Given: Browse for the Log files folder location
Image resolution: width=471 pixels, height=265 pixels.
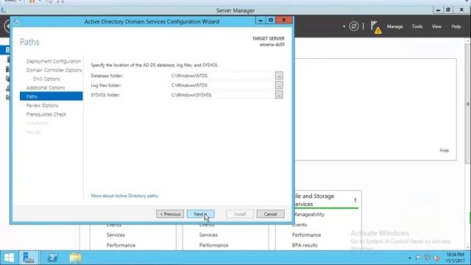Looking at the screenshot, I should [x=279, y=85].
